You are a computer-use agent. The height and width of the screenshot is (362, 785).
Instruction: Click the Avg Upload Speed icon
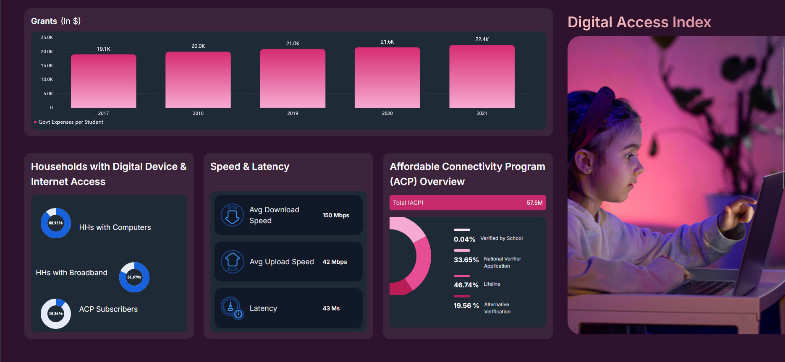coord(232,262)
